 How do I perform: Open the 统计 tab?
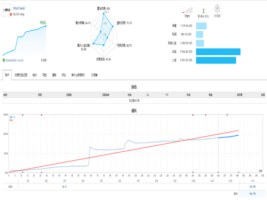coord(35,75)
